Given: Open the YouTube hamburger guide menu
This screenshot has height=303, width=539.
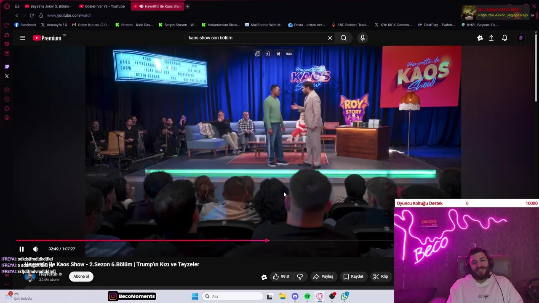Looking at the screenshot, I should [x=23, y=38].
